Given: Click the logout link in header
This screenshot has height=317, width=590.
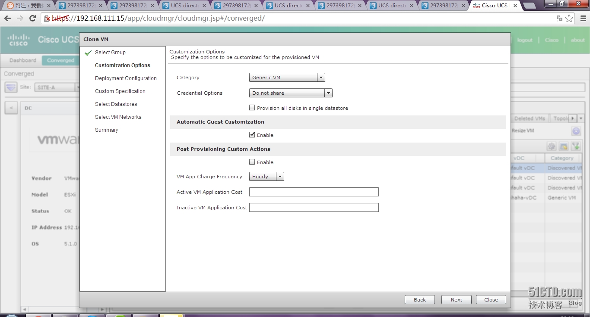Looking at the screenshot, I should [x=525, y=40].
